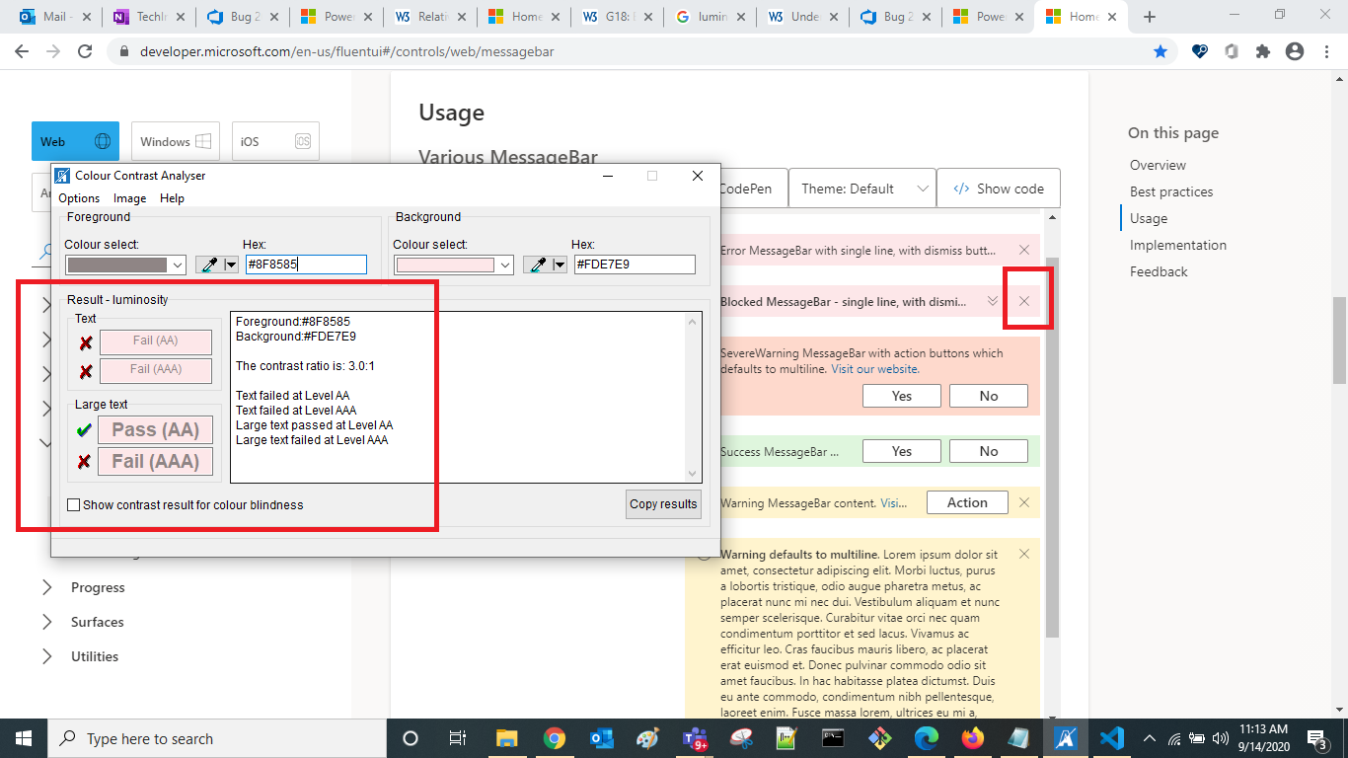Click Copy results in the analyser
Image resolution: width=1348 pixels, height=758 pixels.
(x=662, y=504)
